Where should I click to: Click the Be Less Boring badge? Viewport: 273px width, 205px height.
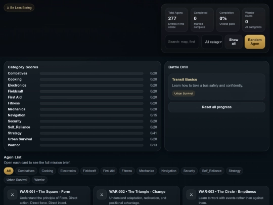(19, 8)
